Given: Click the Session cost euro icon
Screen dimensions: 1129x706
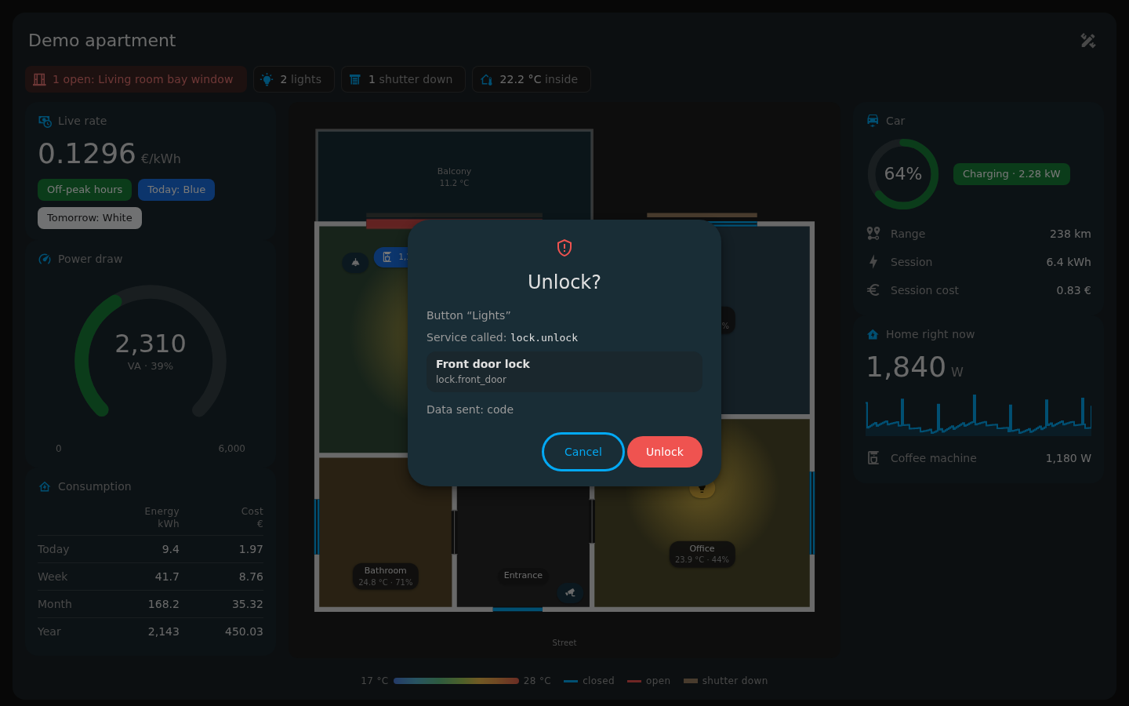Looking at the screenshot, I should click(x=873, y=290).
